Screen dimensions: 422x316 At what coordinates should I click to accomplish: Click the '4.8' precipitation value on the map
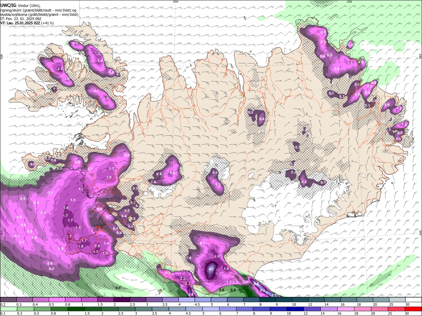[256, 284]
